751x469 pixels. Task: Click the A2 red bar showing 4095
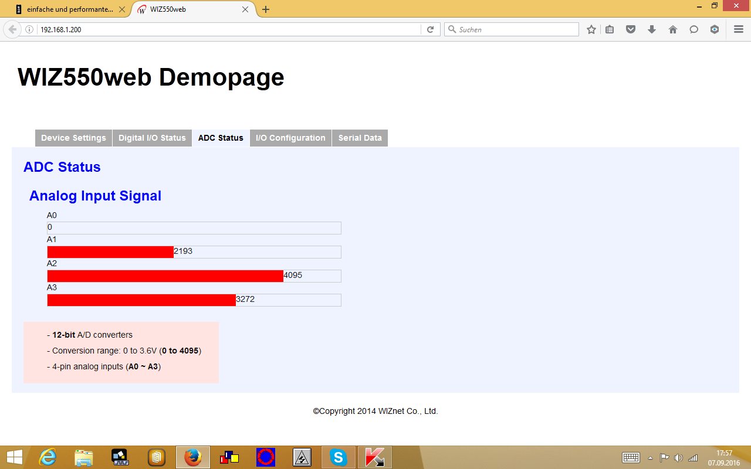(x=165, y=276)
